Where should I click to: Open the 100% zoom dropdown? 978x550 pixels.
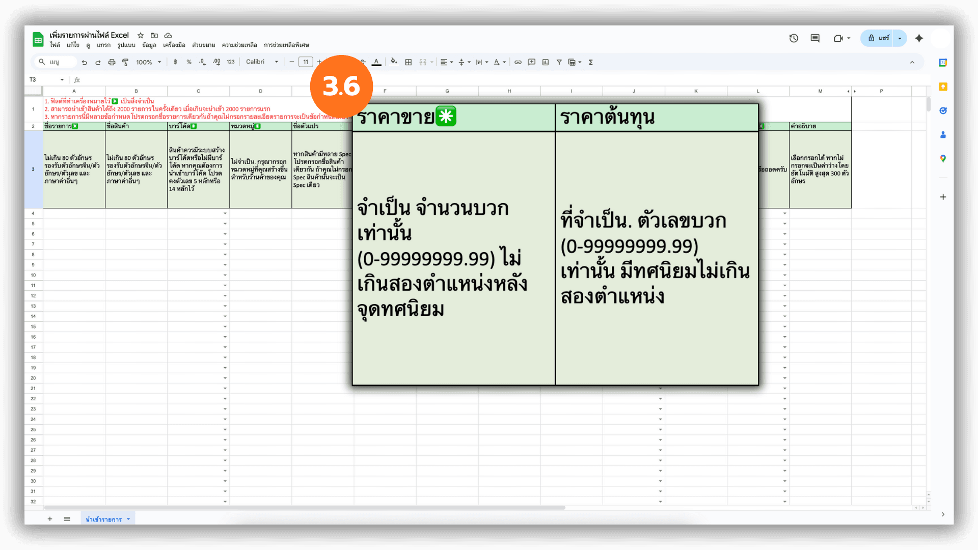click(x=148, y=62)
